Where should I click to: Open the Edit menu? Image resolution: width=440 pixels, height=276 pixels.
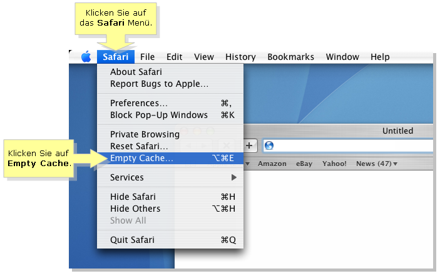(174, 57)
